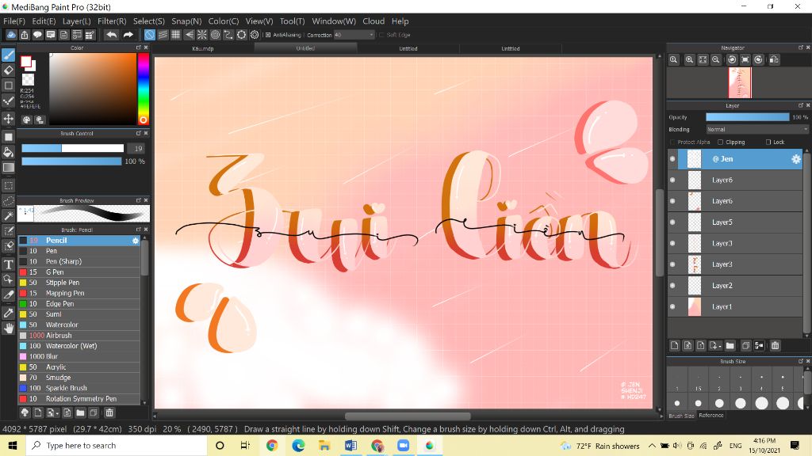This screenshot has width=812, height=456.
Task: Click Navigator fit-to-window icon
Action: click(x=703, y=59)
